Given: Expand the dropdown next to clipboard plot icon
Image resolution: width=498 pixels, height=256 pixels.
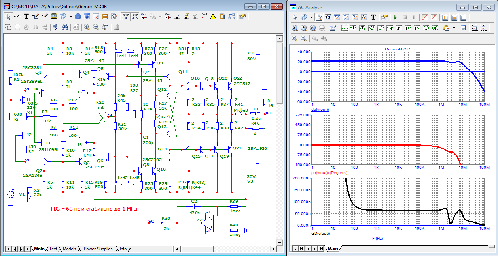Looking at the screenshot, I should coord(454,28).
